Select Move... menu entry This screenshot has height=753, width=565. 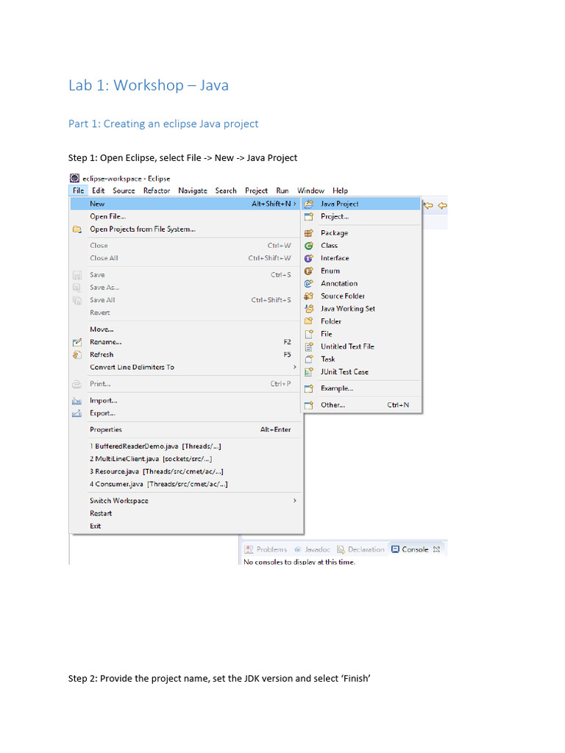pyautogui.click(x=186, y=329)
